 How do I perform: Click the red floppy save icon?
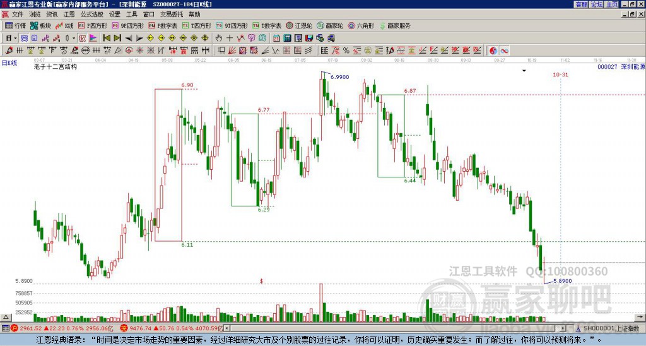309,38
